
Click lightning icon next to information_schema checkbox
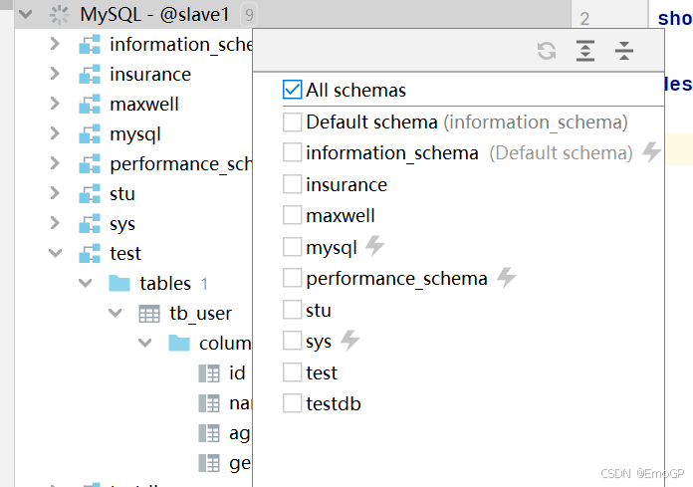click(x=651, y=152)
